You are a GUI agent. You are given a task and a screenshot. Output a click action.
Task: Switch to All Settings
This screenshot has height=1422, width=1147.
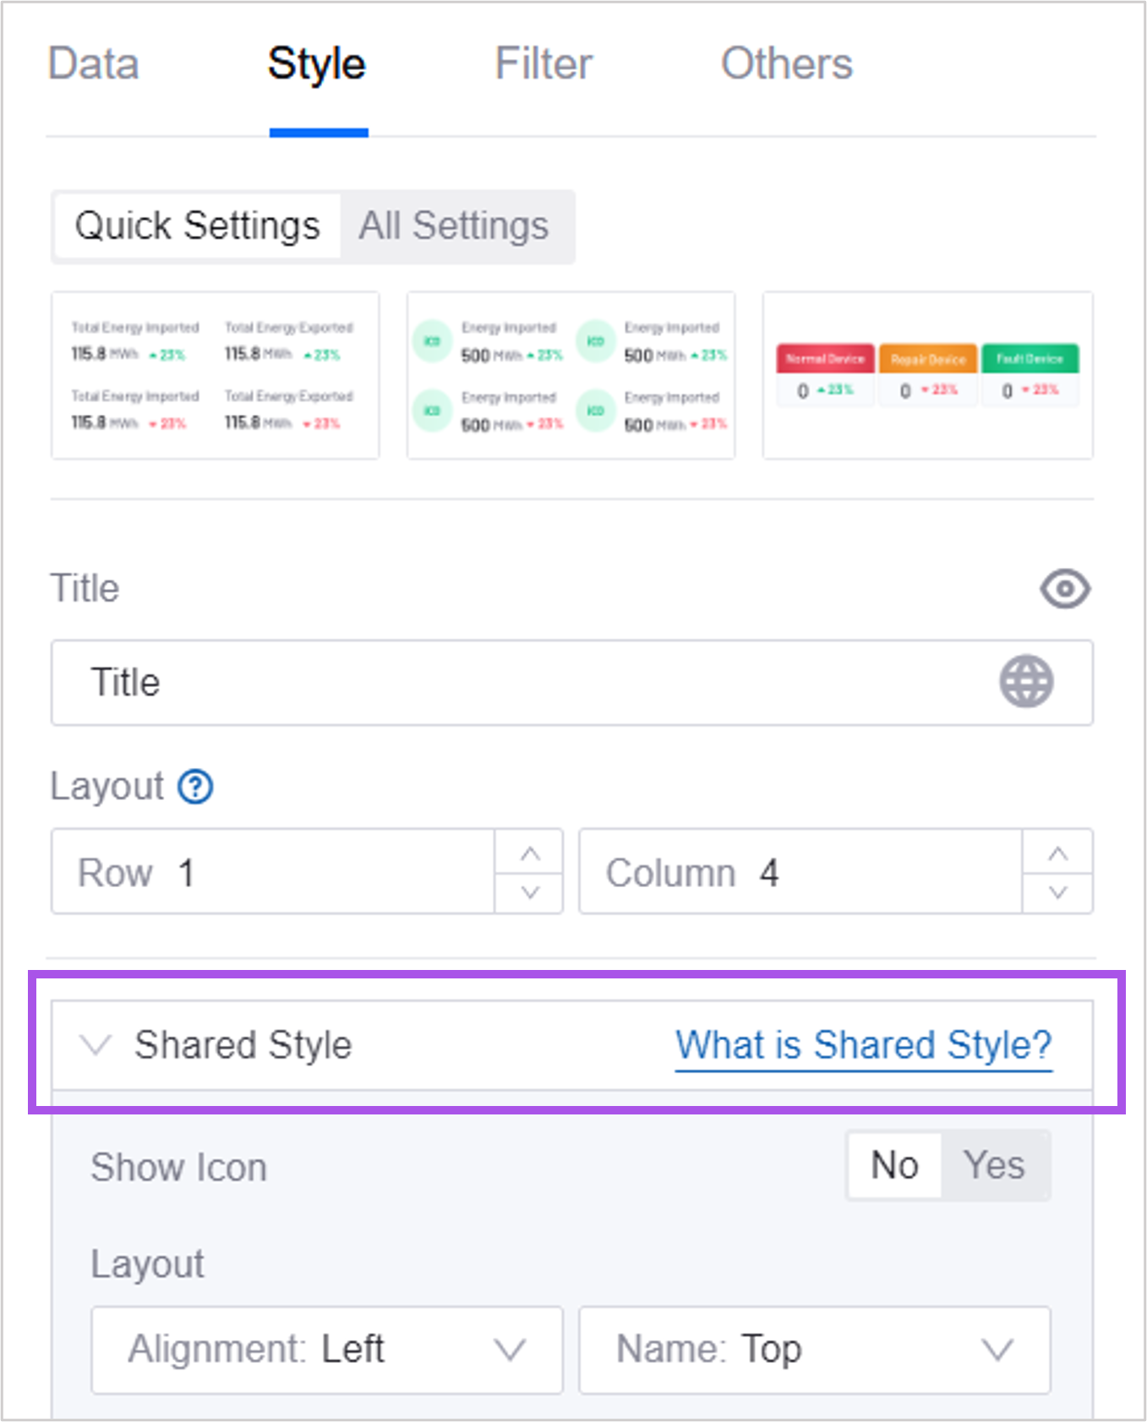[454, 226]
